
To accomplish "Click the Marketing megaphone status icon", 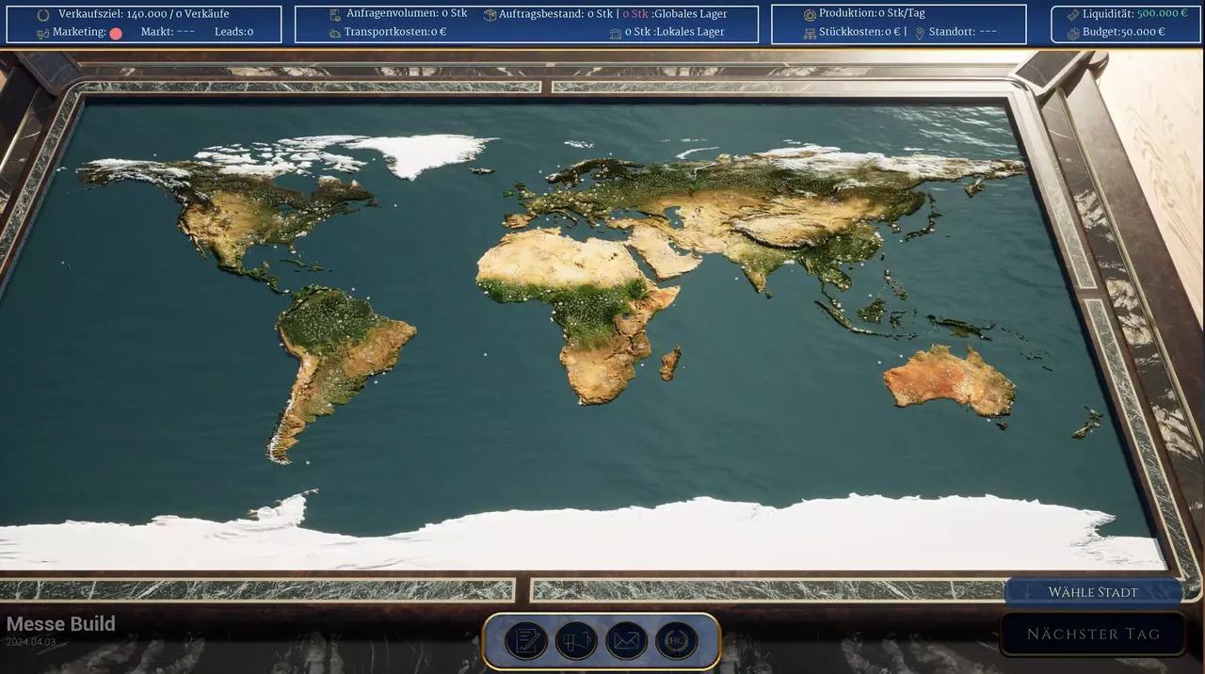I will [x=42, y=33].
